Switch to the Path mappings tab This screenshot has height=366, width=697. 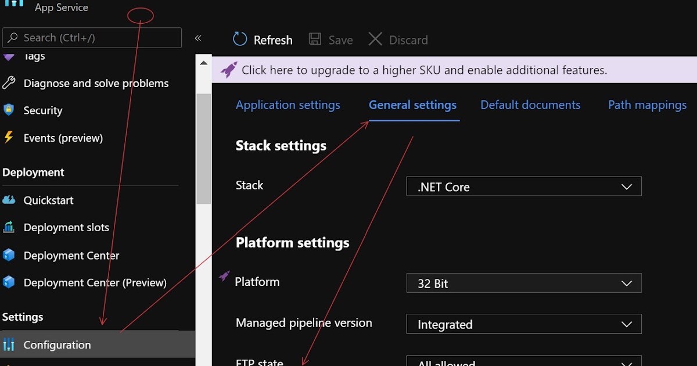647,105
